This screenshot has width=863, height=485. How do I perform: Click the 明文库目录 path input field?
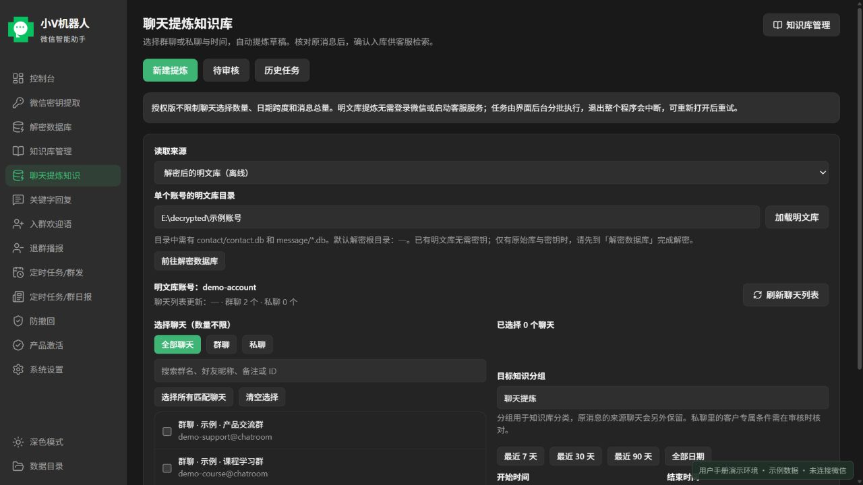457,218
